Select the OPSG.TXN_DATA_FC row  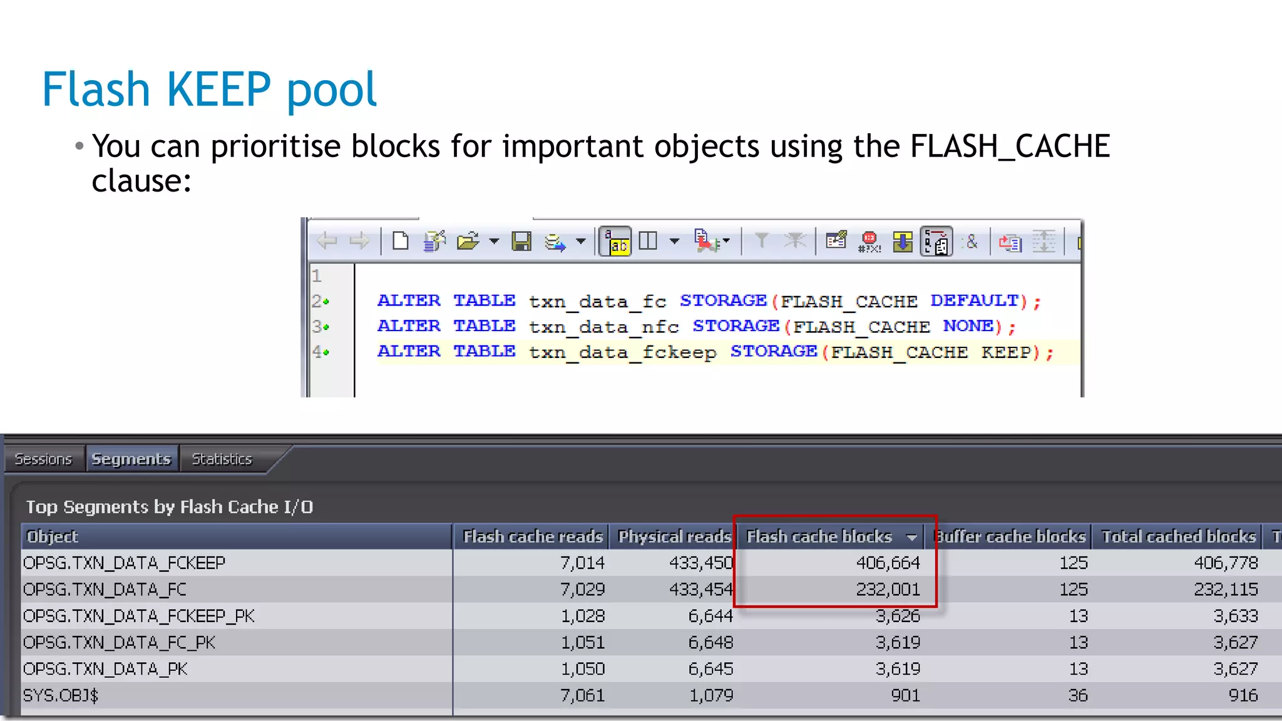[x=651, y=589]
